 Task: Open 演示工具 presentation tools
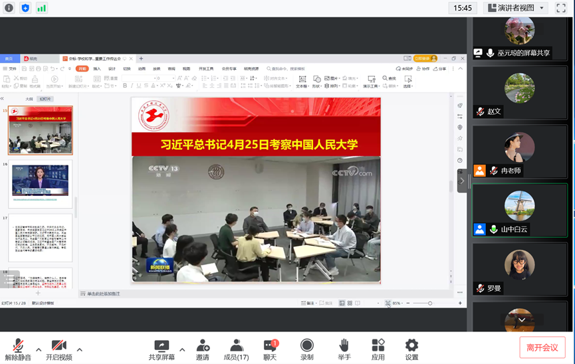click(371, 82)
